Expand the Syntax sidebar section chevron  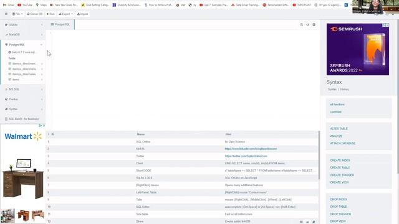(x=42, y=109)
